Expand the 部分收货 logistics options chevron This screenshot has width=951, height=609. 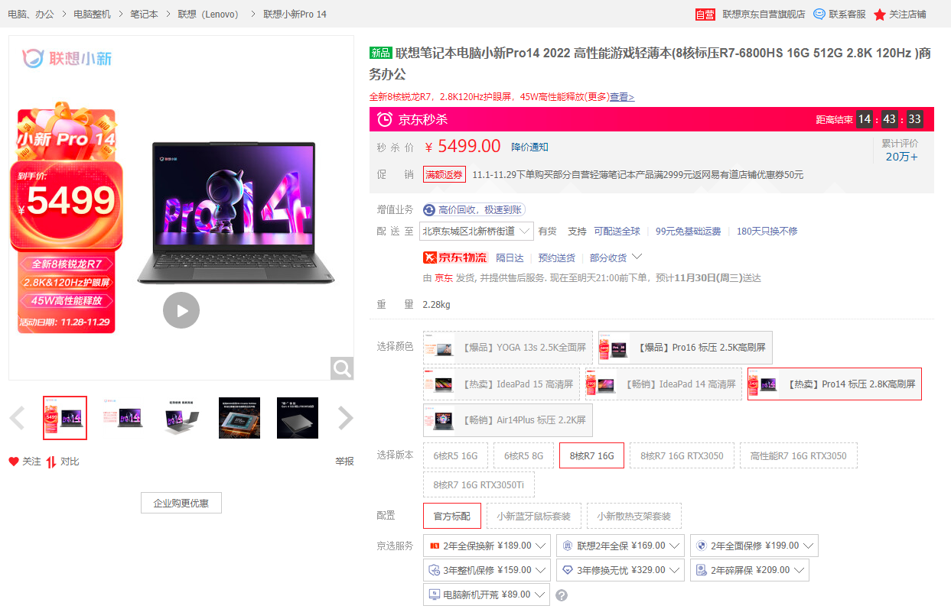(637, 257)
